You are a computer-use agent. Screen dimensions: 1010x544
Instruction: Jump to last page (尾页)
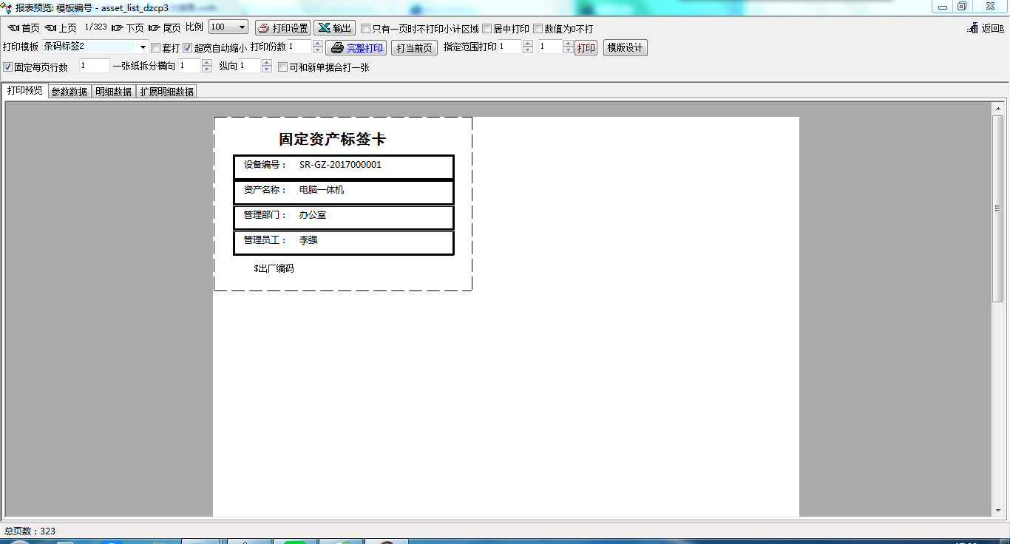pos(164,28)
